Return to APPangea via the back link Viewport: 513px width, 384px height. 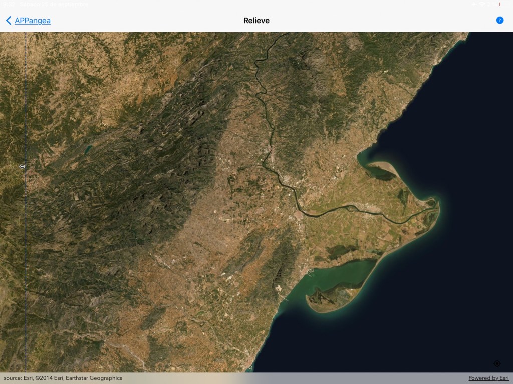(x=32, y=21)
